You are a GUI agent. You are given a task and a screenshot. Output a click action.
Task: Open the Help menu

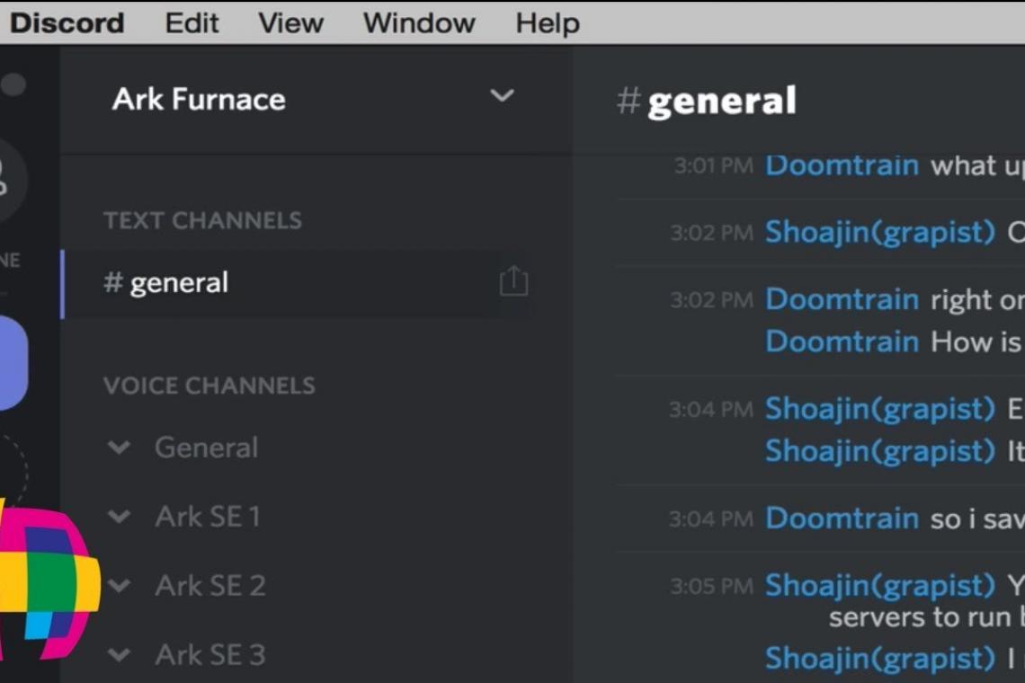pyautogui.click(x=548, y=22)
